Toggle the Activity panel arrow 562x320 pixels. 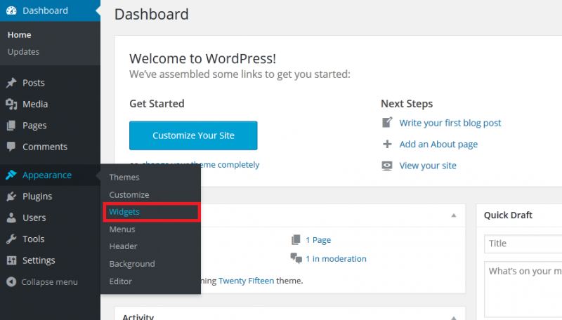tap(454, 317)
